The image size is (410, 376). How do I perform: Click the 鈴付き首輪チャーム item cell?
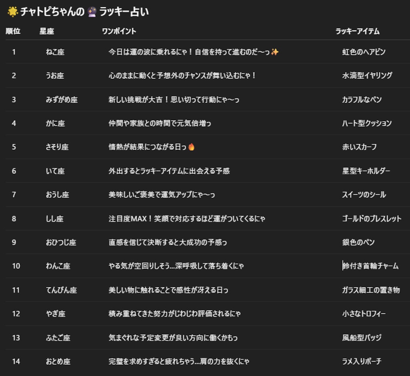tap(370, 266)
